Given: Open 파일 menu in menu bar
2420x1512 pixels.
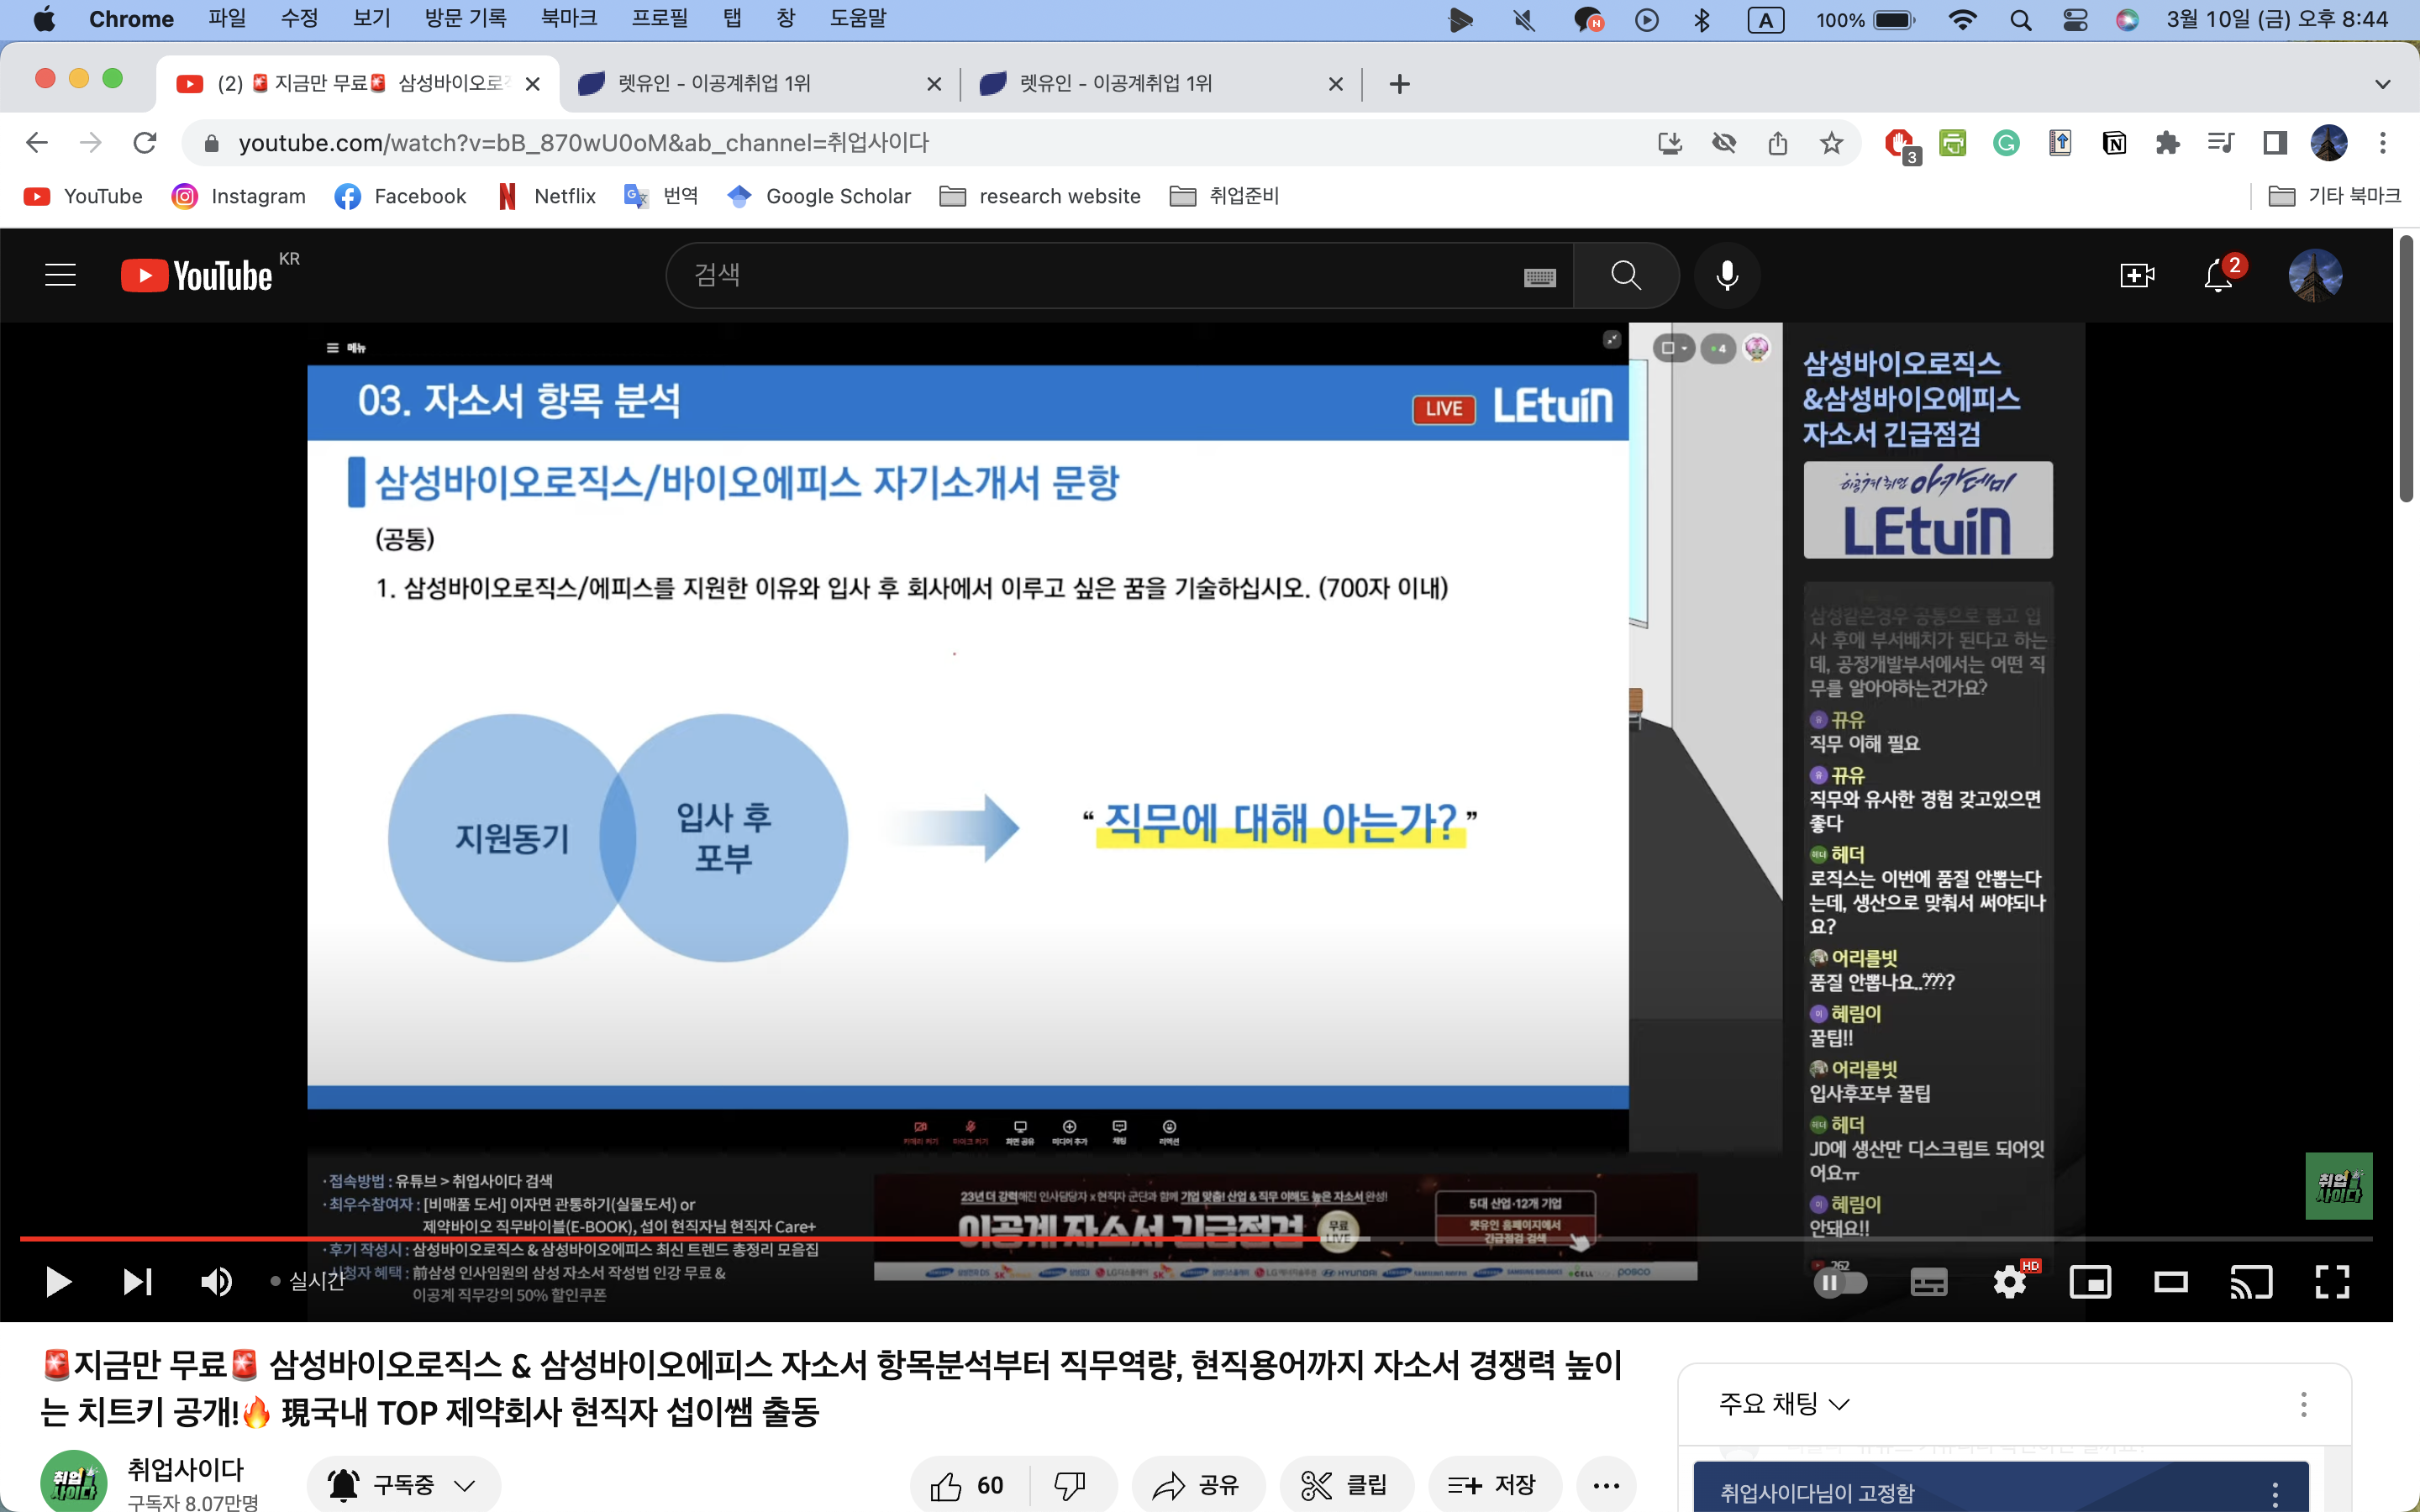Looking at the screenshot, I should 227,19.
